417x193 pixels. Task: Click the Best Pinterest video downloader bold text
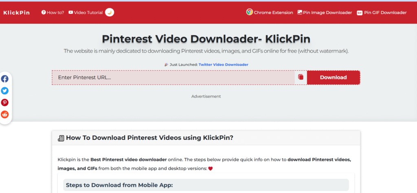pyautogui.click(x=128, y=160)
